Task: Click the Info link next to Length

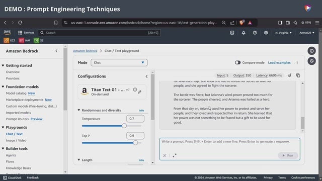Action: pos(141,160)
